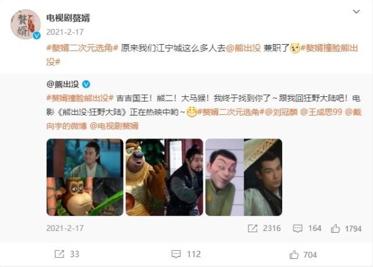Open the post options chevron menu
Image resolution: width=373 pixels, height=267 pixels.
[356, 12]
